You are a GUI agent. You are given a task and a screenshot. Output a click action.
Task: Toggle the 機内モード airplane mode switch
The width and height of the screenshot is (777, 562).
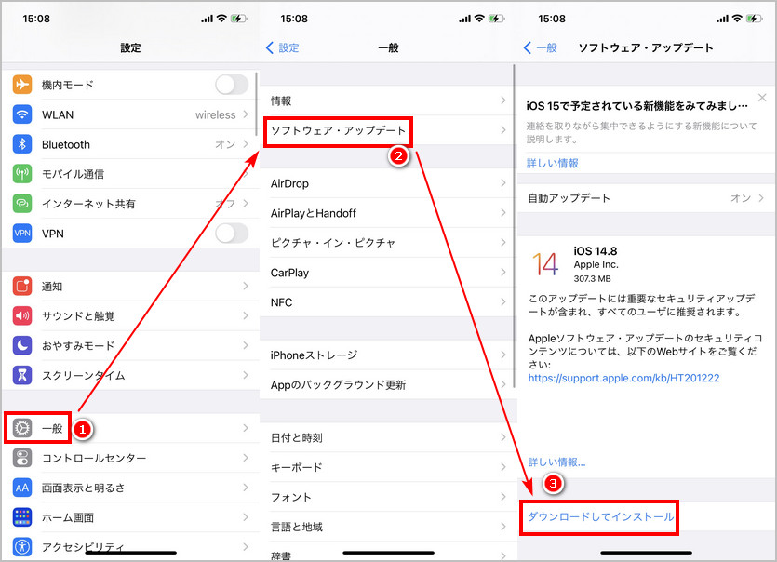(231, 85)
